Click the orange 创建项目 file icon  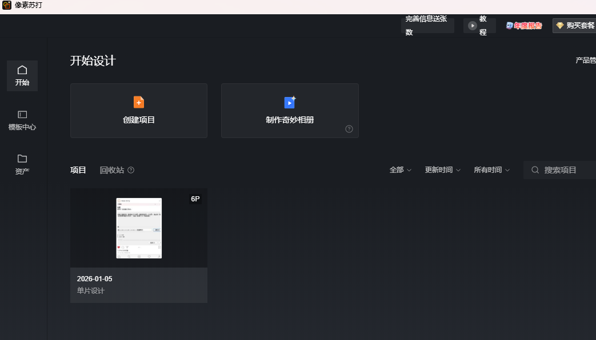click(x=139, y=102)
